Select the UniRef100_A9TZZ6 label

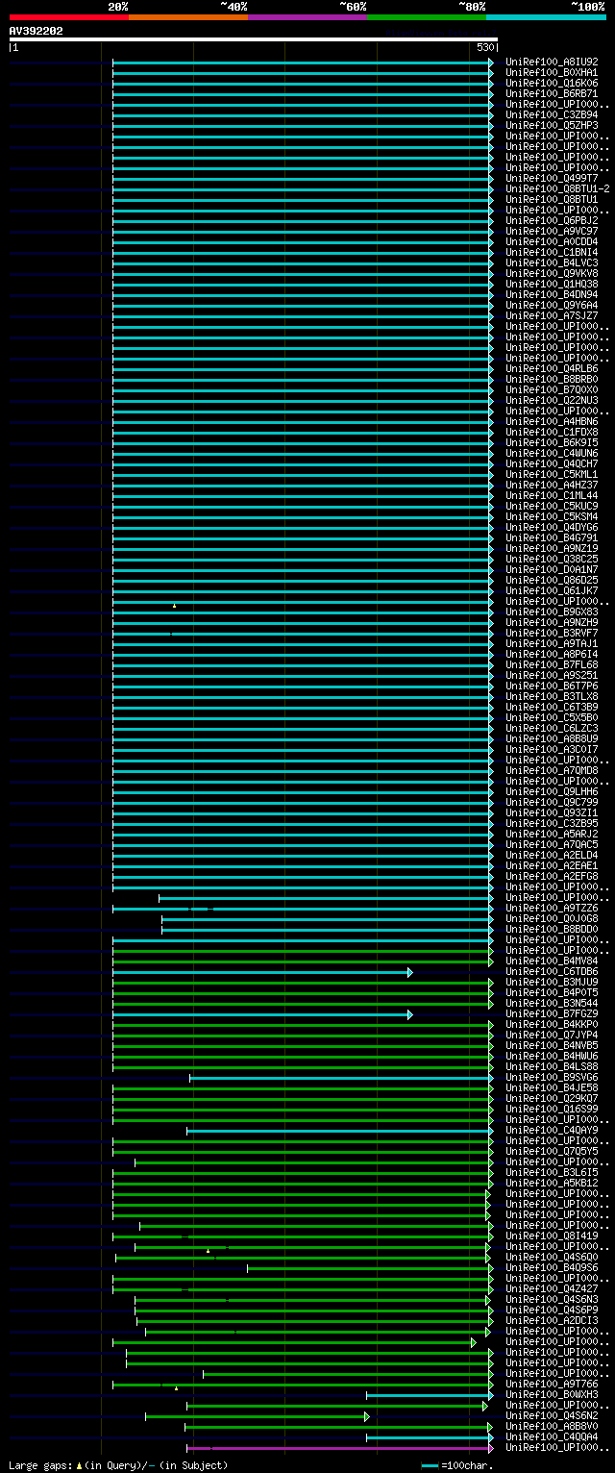coord(552,908)
